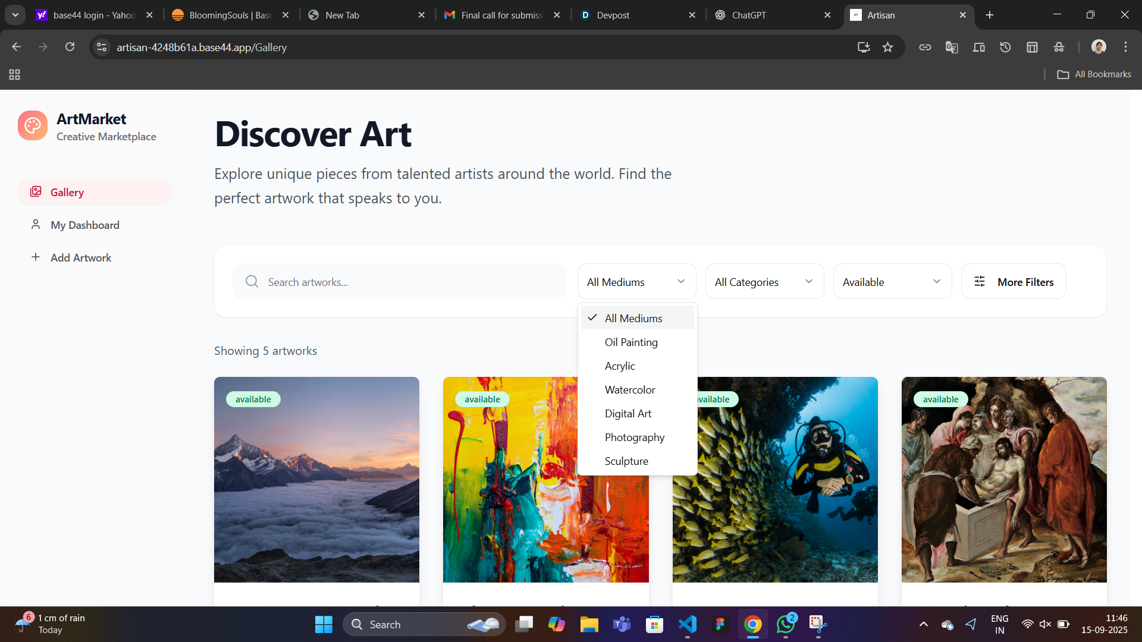Select the checked All Mediums option

pos(633,318)
